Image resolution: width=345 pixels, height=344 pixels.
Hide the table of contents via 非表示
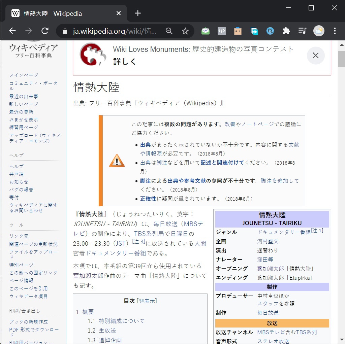(147, 301)
